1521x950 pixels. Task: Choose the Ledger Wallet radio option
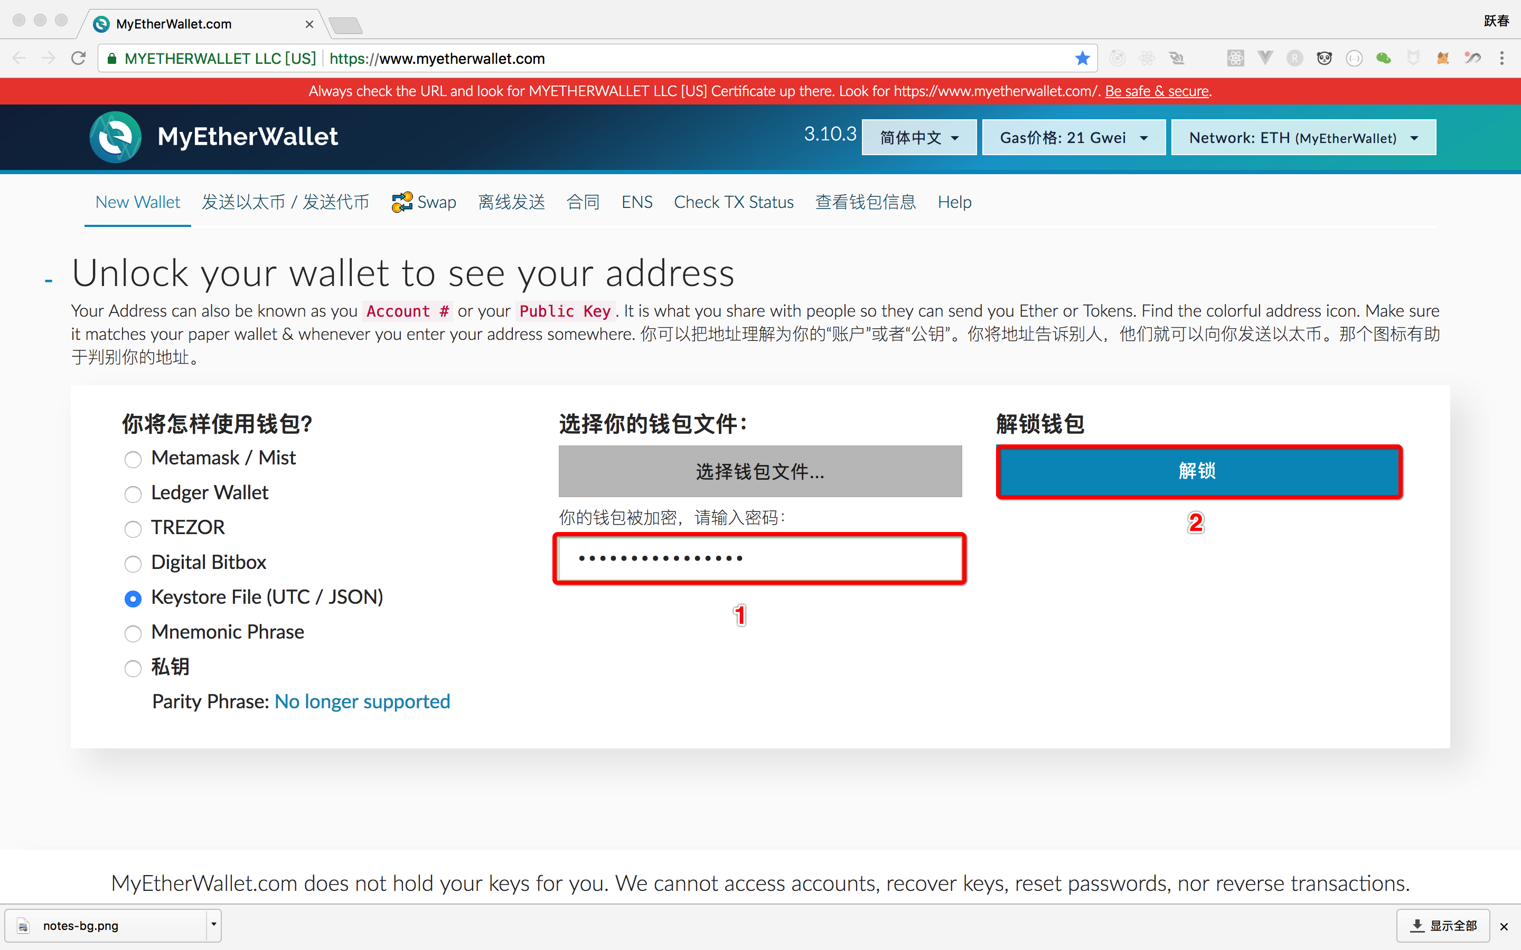(x=133, y=495)
